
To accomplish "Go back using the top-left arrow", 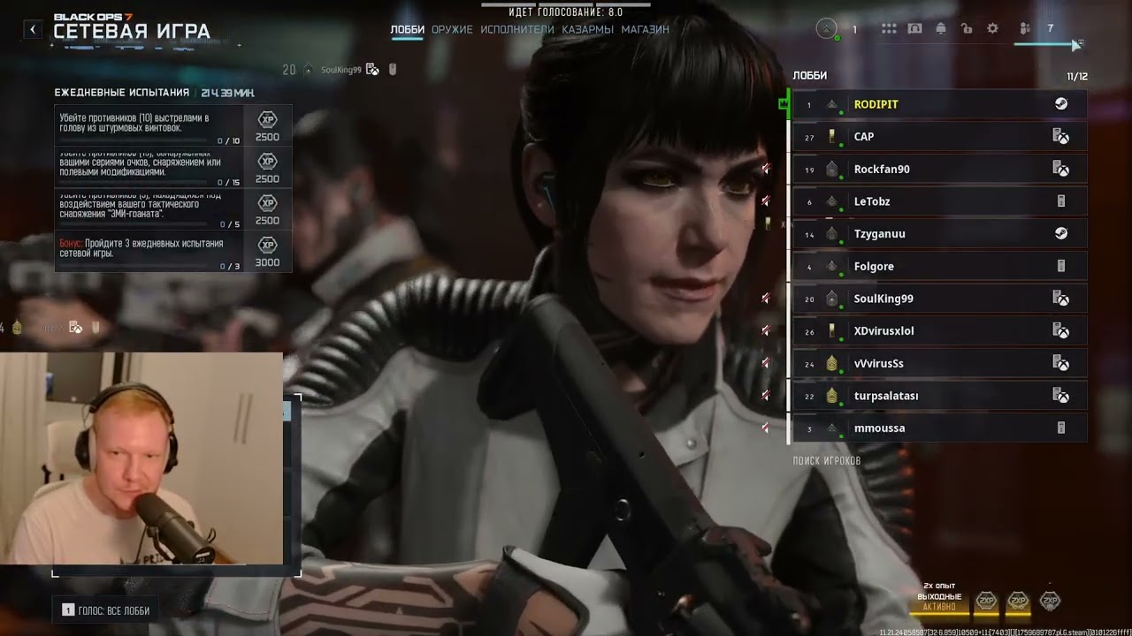I will (x=33, y=29).
